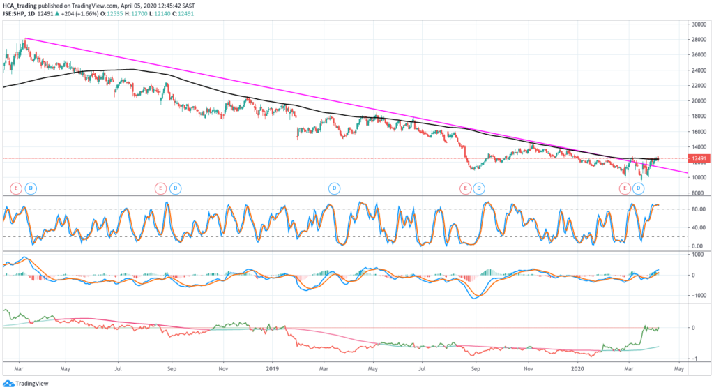The image size is (714, 392).
Task: Open the earnings E marker near March 2018
Action: pos(16,188)
